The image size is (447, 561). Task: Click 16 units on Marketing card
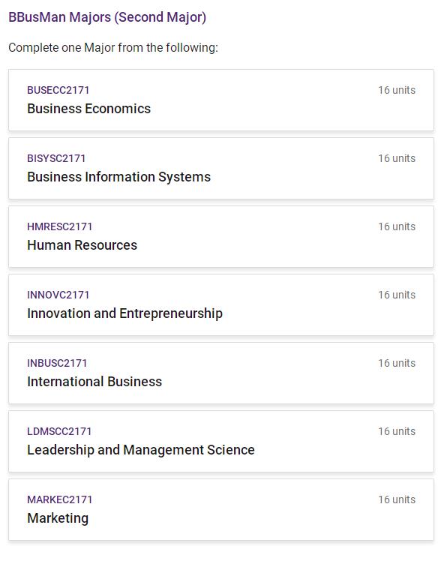397,500
